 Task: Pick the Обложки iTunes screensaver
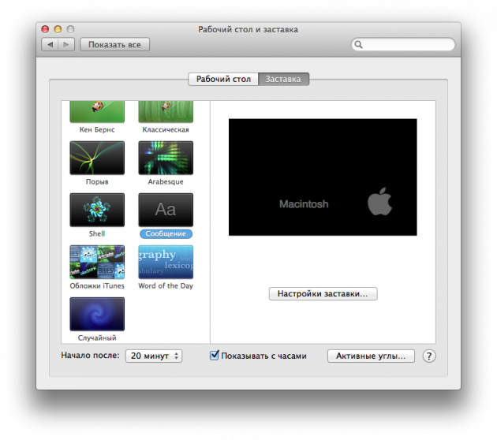pyautogui.click(x=97, y=262)
